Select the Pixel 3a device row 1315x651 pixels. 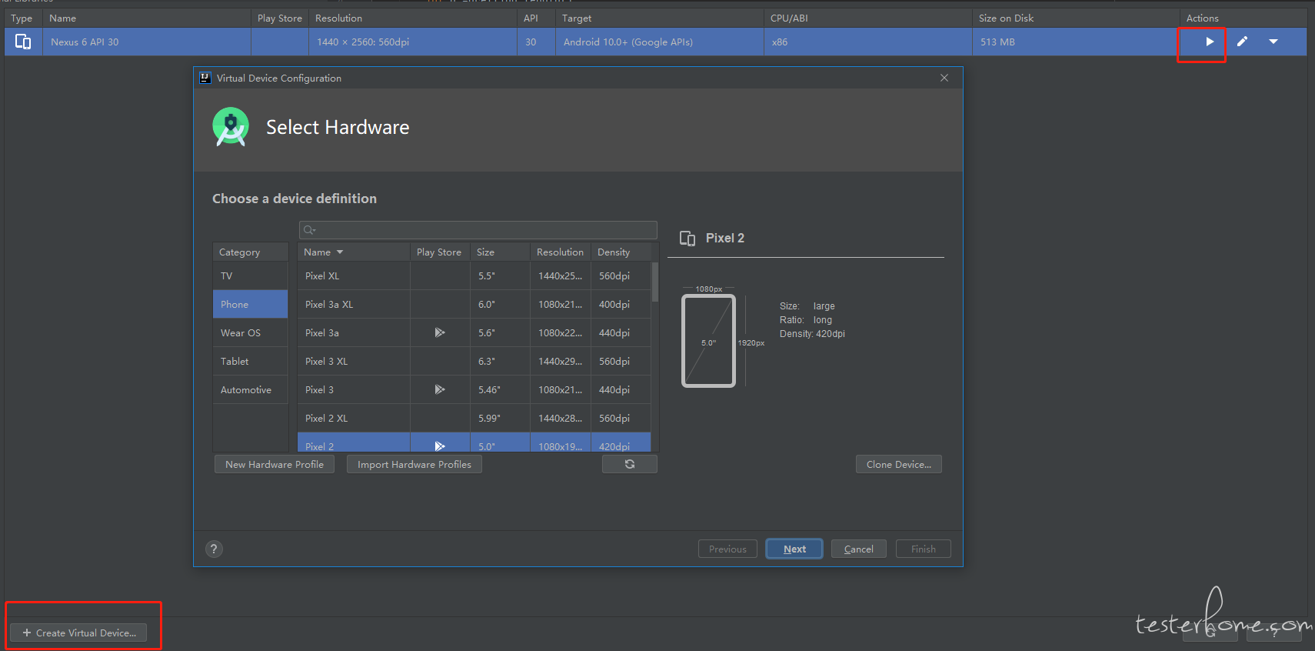(474, 332)
